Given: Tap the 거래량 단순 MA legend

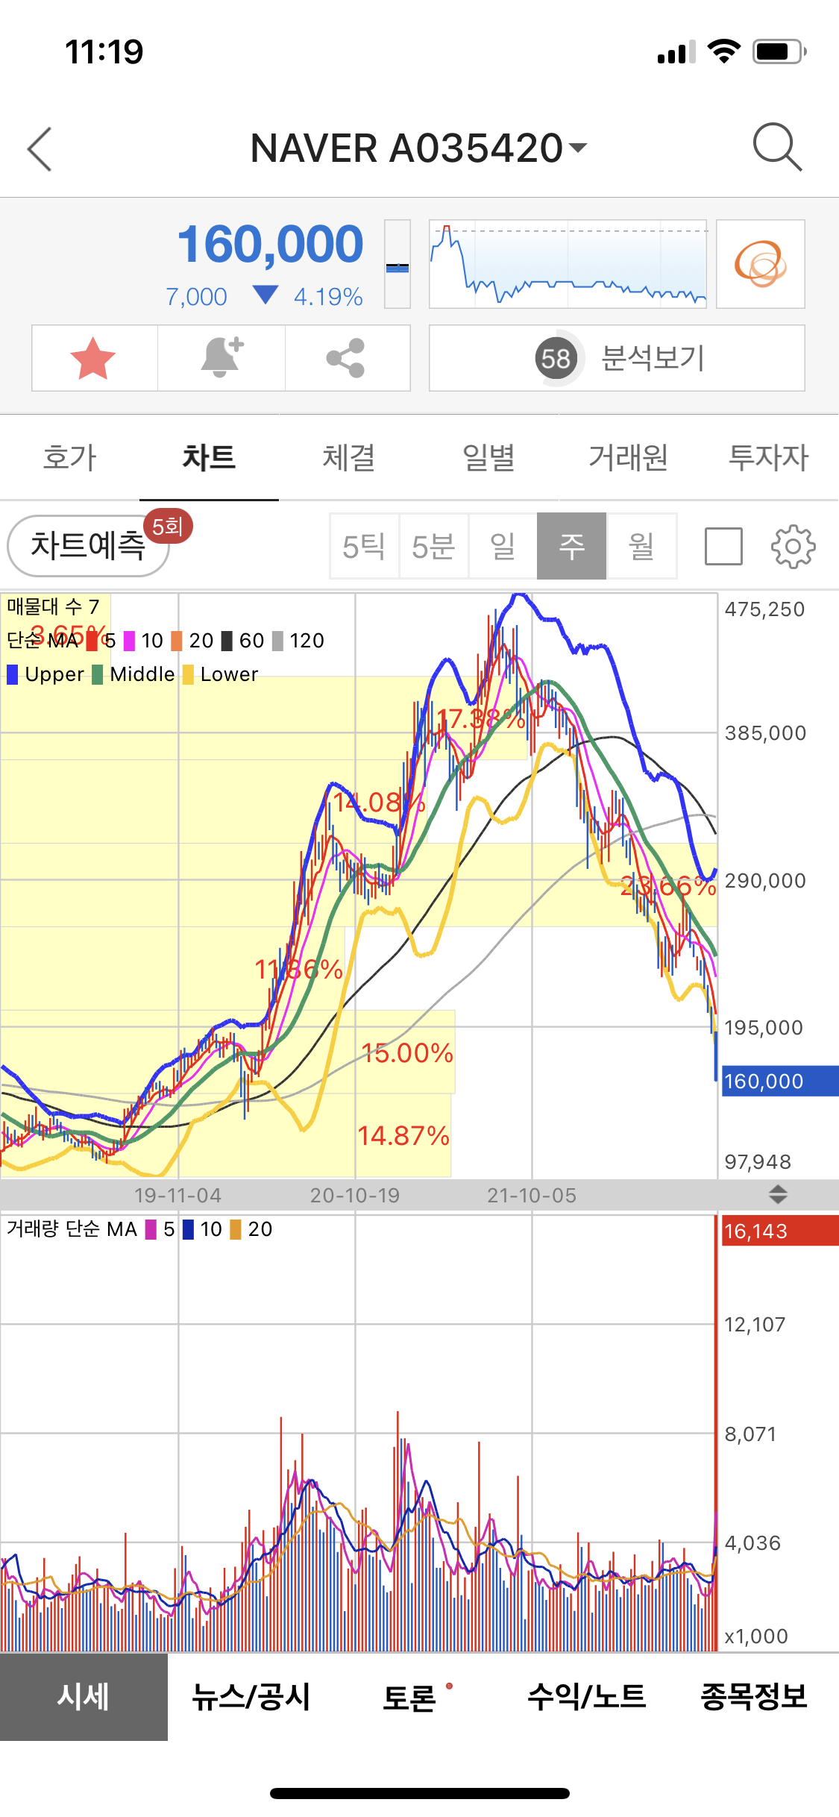Looking at the screenshot, I should coord(72,1229).
